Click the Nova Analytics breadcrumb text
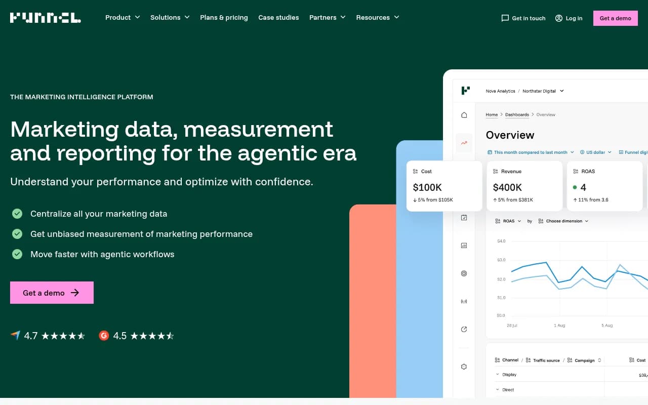 click(500, 91)
